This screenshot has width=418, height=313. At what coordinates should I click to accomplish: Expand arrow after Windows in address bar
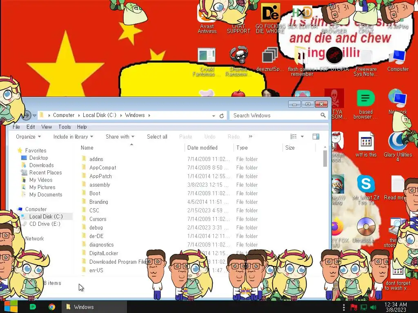[x=149, y=115]
